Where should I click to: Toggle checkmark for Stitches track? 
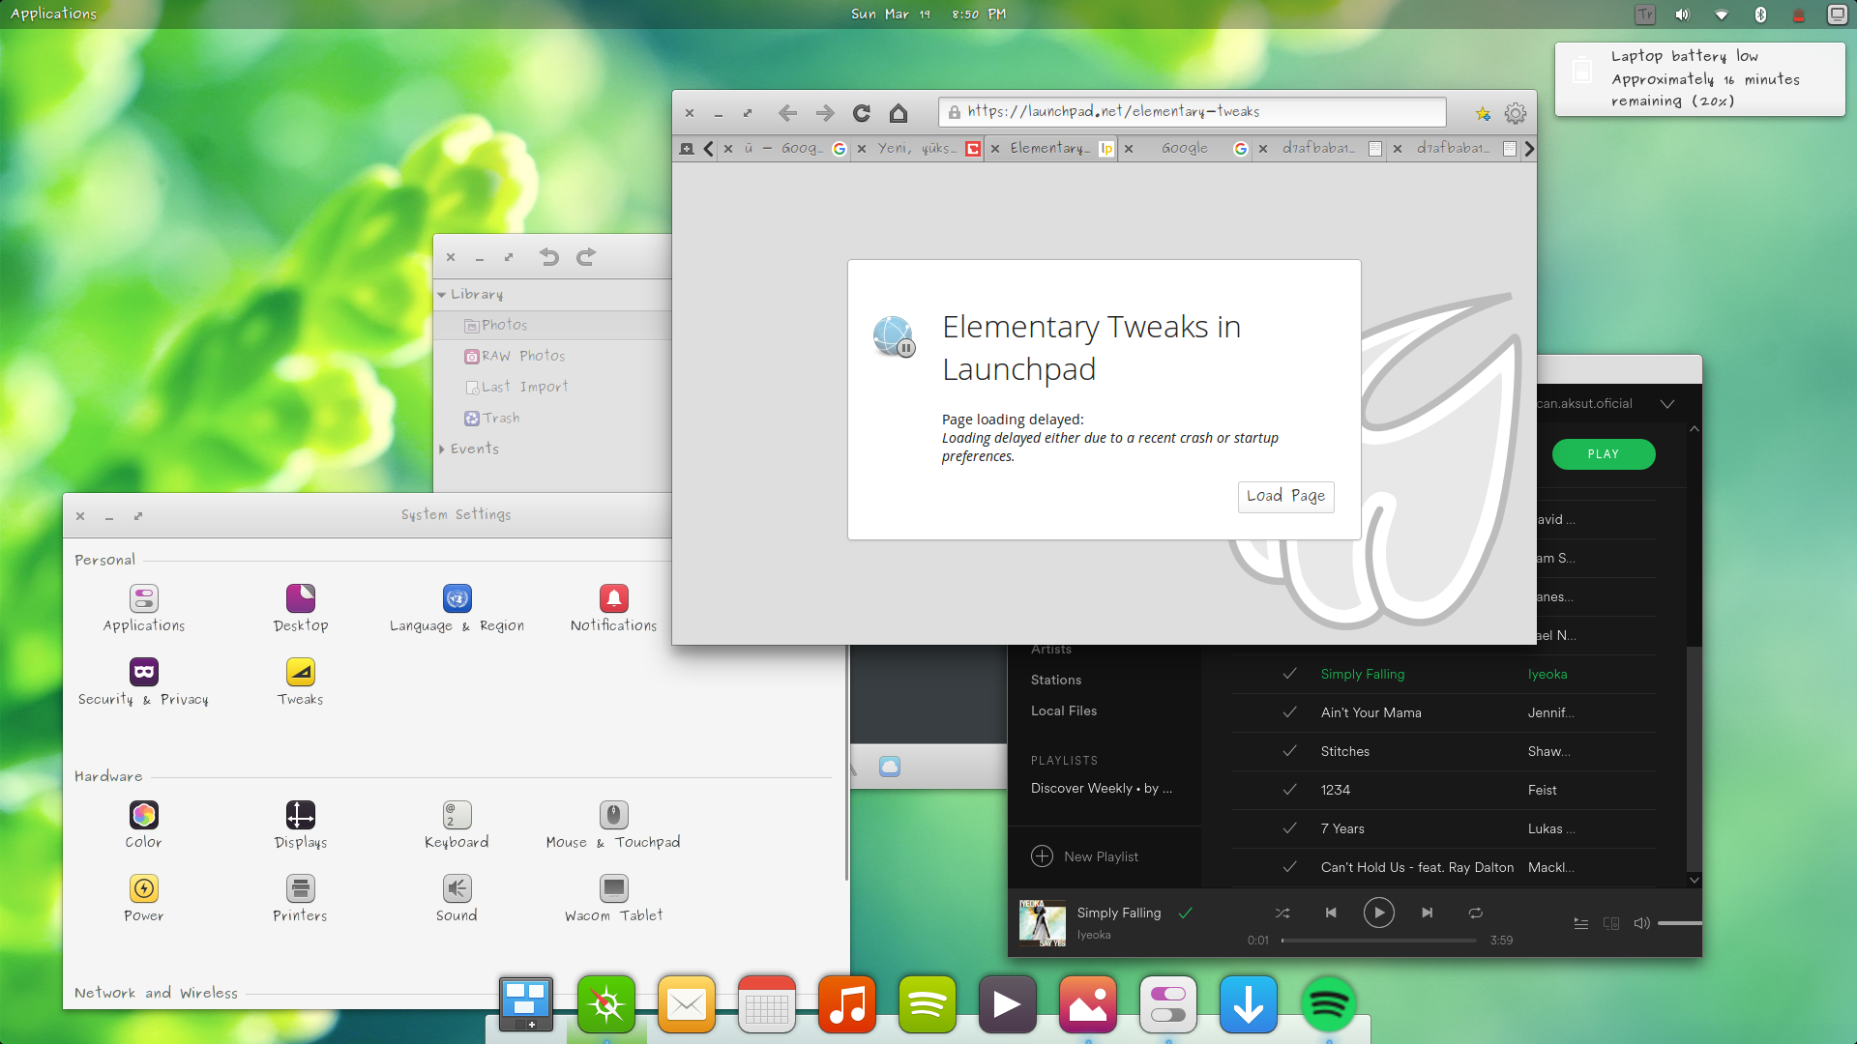[x=1289, y=751]
